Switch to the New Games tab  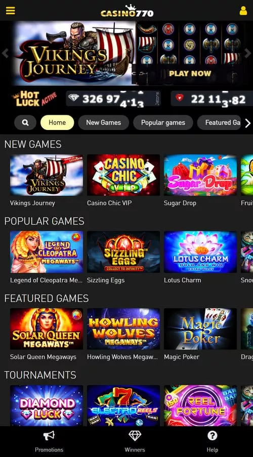pyautogui.click(x=103, y=122)
